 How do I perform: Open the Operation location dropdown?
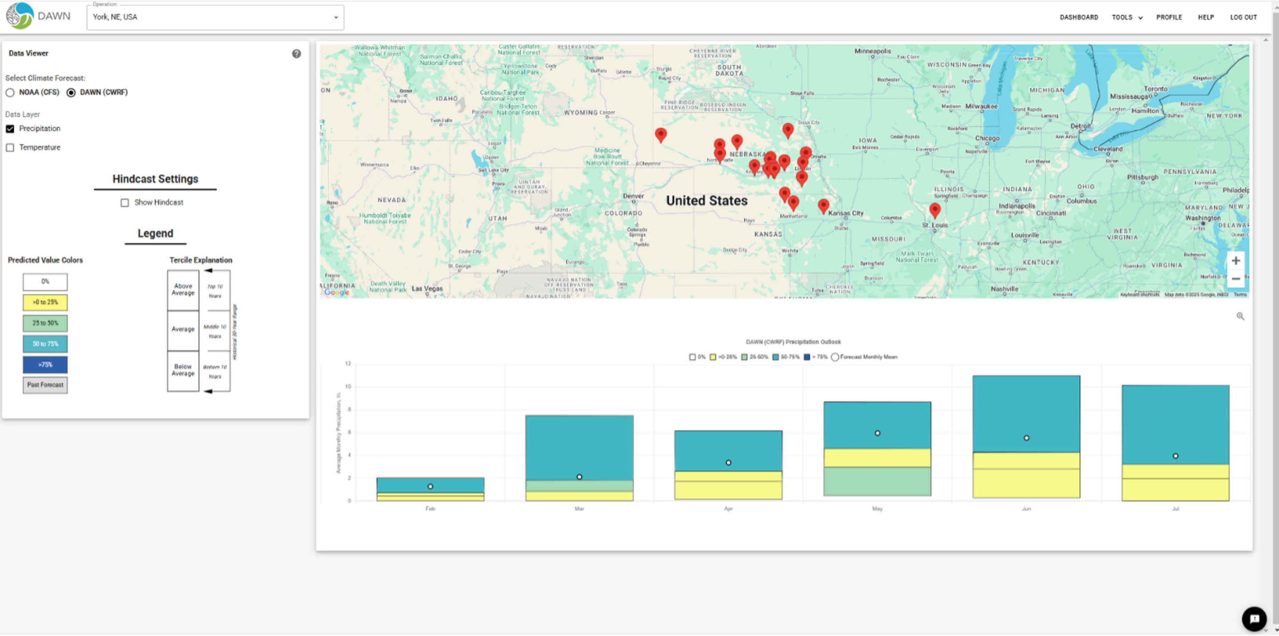(336, 16)
